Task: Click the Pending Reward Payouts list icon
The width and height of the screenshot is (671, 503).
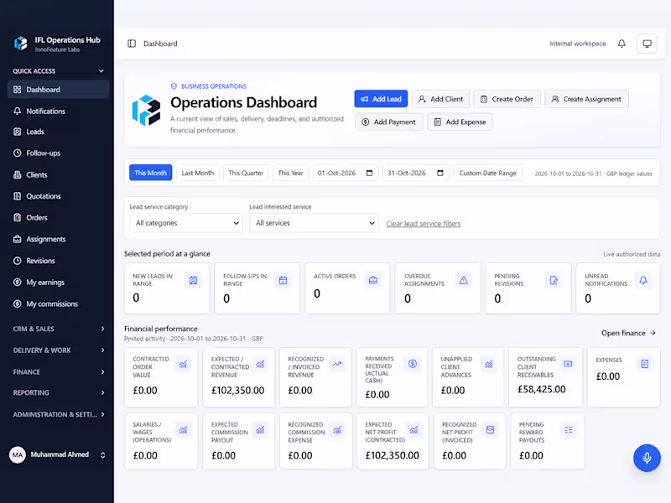Action: point(569,430)
